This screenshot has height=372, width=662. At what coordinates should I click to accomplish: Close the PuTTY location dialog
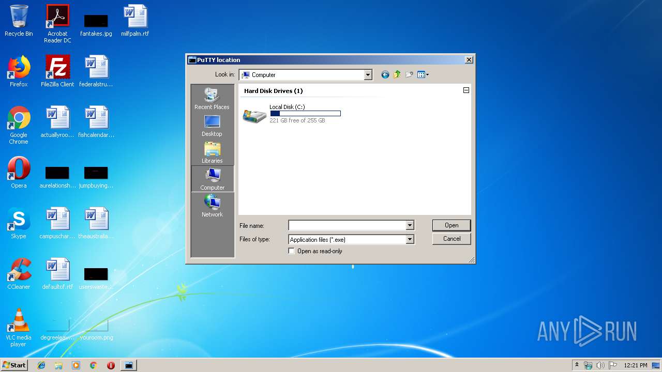tap(469, 60)
